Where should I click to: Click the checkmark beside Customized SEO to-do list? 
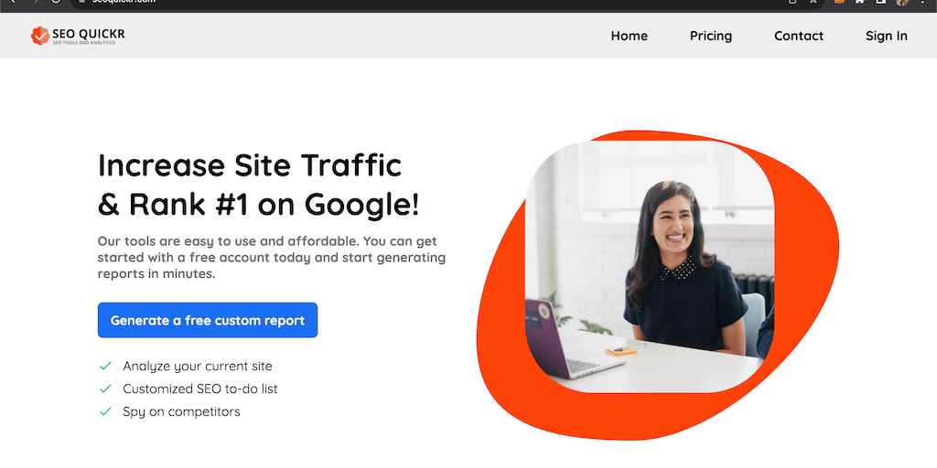[x=106, y=388]
